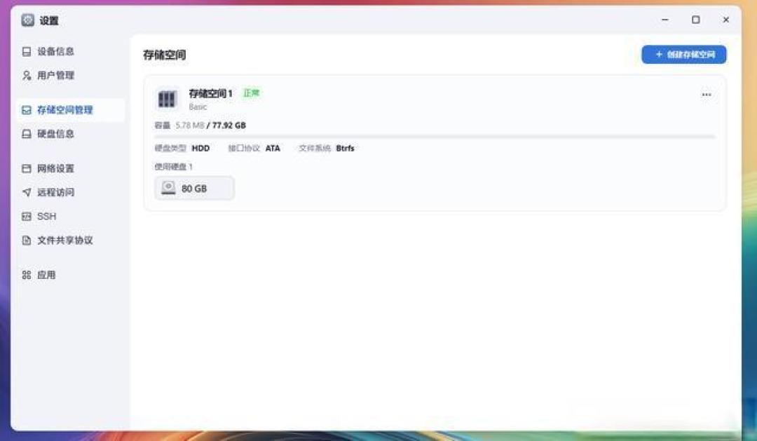Click the hard disk icon in 80 GB chip
Screen dimensions: 757x441
(168, 188)
